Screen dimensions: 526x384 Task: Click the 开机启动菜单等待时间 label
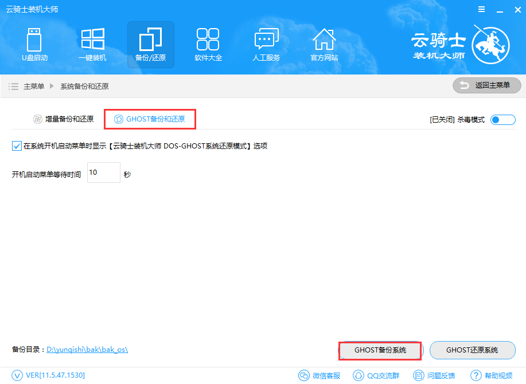(x=46, y=175)
